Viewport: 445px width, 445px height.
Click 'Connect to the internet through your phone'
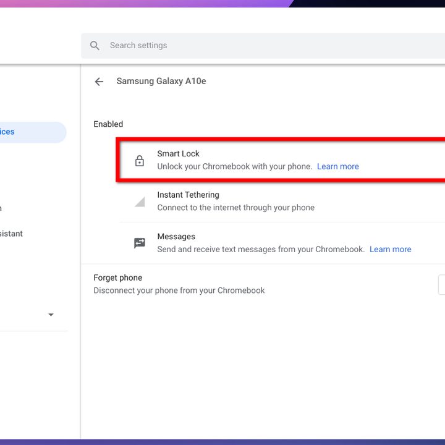click(x=236, y=208)
